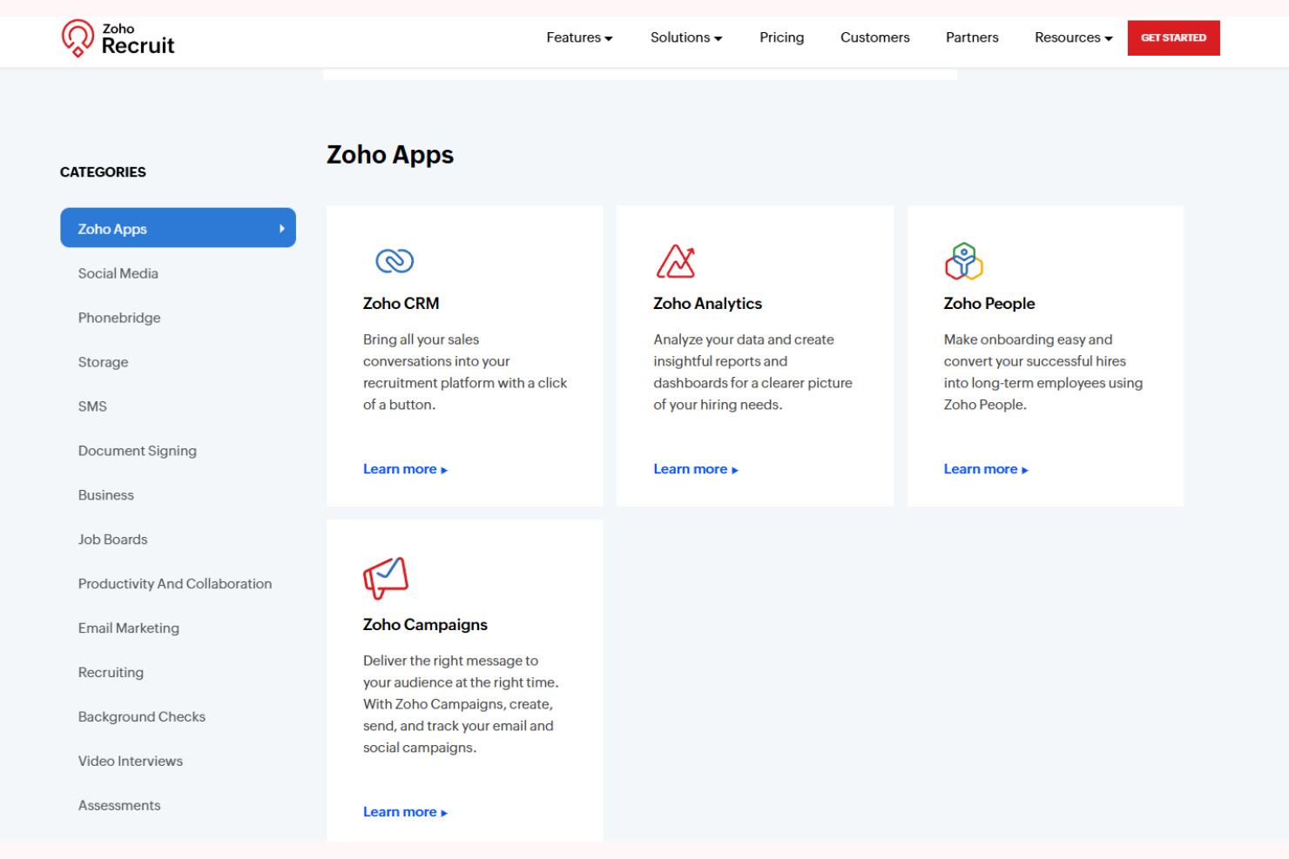Expand the Solutions dropdown

[685, 37]
